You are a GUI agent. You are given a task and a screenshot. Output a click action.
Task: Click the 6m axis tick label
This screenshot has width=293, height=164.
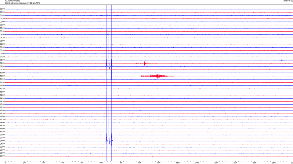63,163
